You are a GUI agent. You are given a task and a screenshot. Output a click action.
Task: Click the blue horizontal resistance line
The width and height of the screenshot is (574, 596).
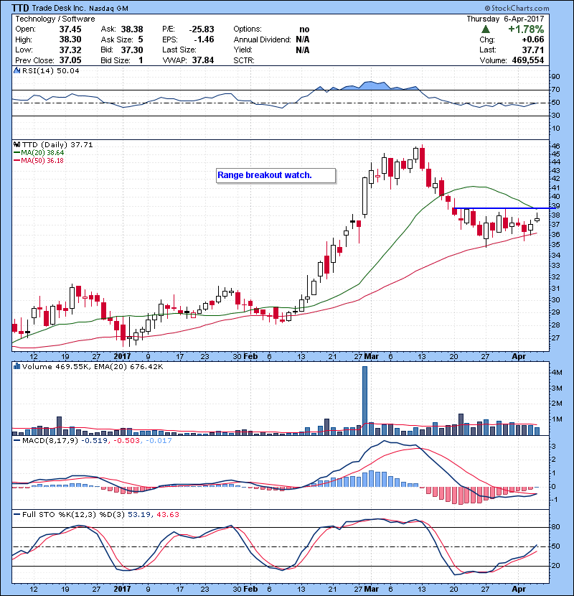point(504,208)
